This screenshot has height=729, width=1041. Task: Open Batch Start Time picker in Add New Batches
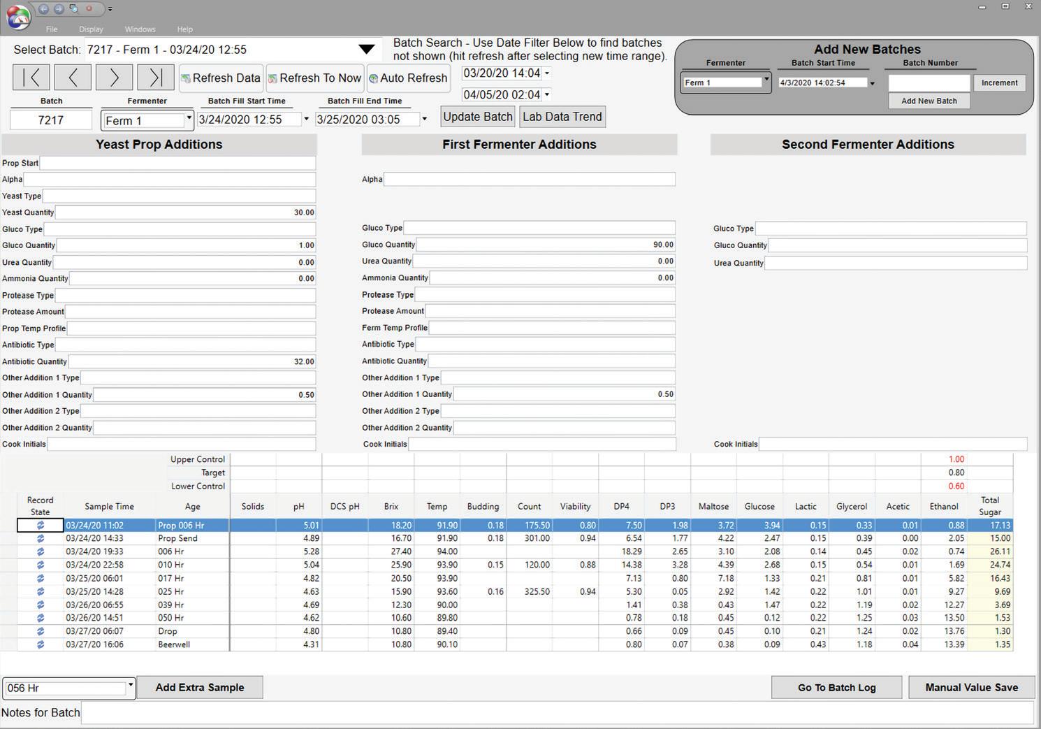coord(872,83)
